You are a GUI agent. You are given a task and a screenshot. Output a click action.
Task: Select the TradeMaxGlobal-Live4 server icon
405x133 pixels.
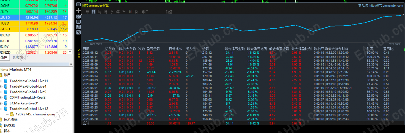(x=6, y=86)
